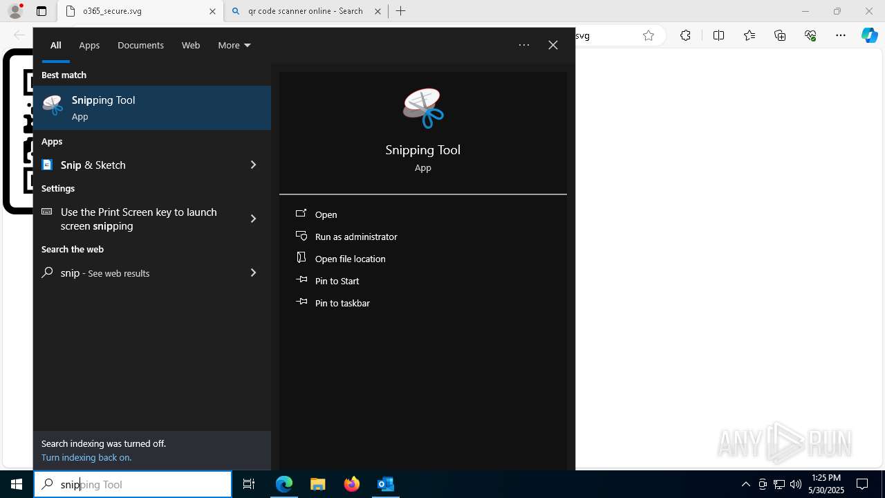Choose Run as administrator
The height and width of the screenshot is (498, 885).
[356, 237]
